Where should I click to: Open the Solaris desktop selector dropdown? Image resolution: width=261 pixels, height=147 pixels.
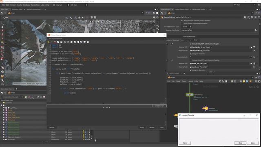click(x=61, y=5)
